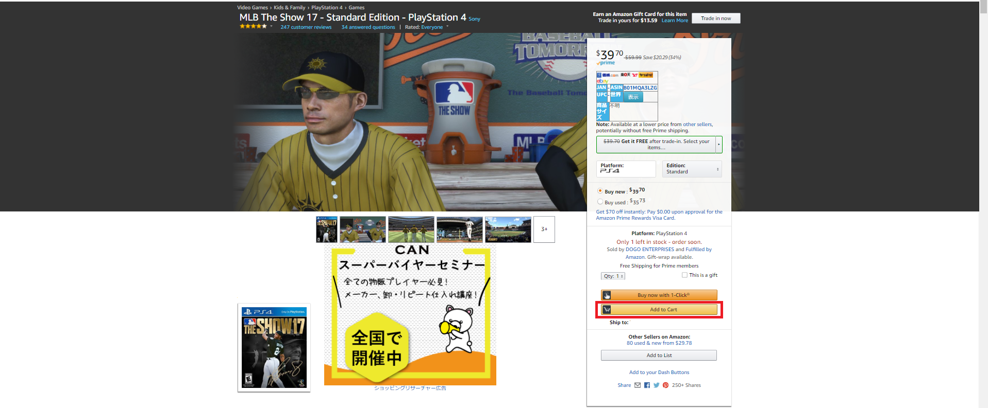Image resolution: width=988 pixels, height=408 pixels.
Task: Open the Yahoo Auctions yellow icon
Action: [646, 75]
